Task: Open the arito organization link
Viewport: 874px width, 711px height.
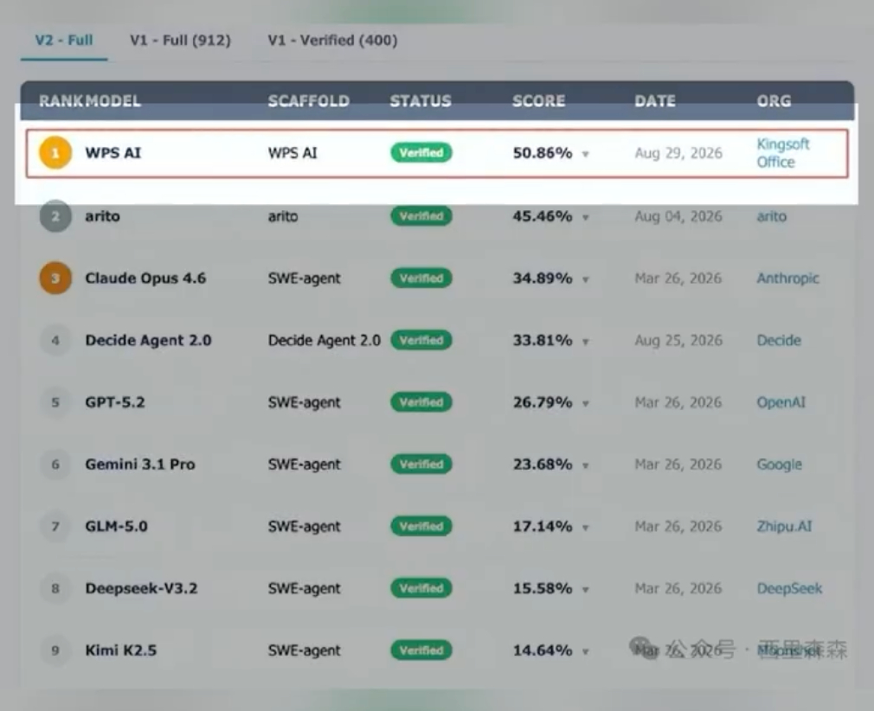Action: [771, 216]
